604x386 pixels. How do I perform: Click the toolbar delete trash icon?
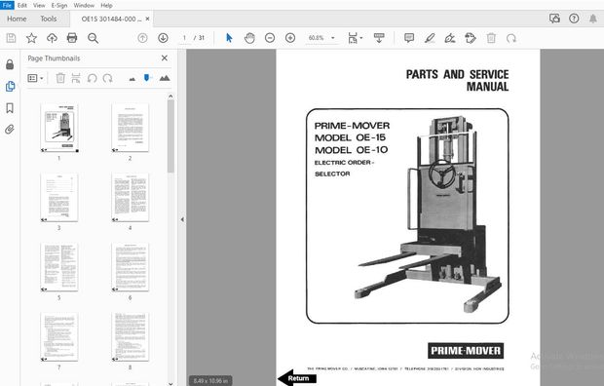point(491,38)
